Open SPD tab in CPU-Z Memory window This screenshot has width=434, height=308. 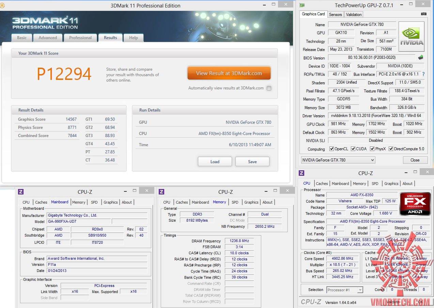235,202
